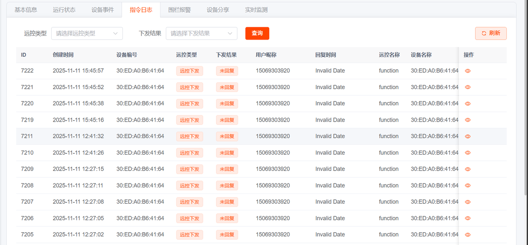Image resolution: width=528 pixels, height=245 pixels.
Task: View details for log ID 7220
Action: (467, 104)
